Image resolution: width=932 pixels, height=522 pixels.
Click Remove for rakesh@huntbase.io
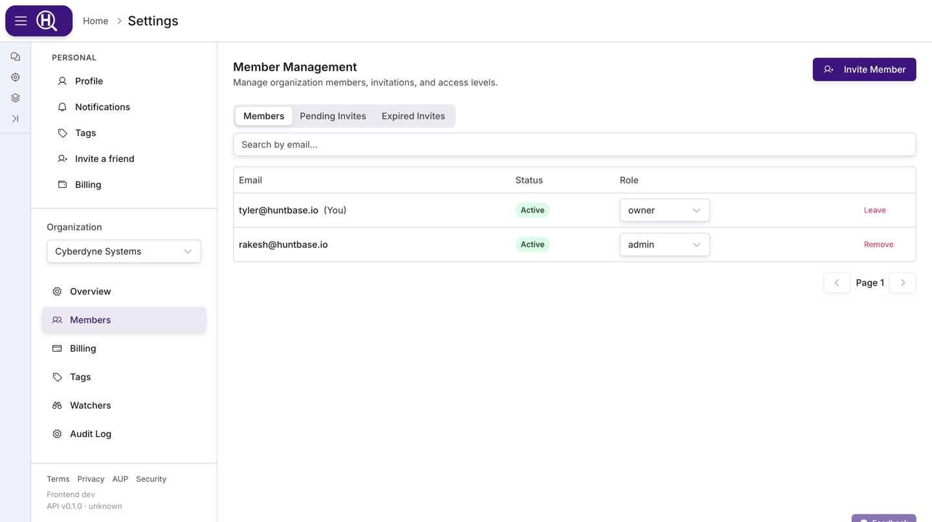pyautogui.click(x=878, y=245)
